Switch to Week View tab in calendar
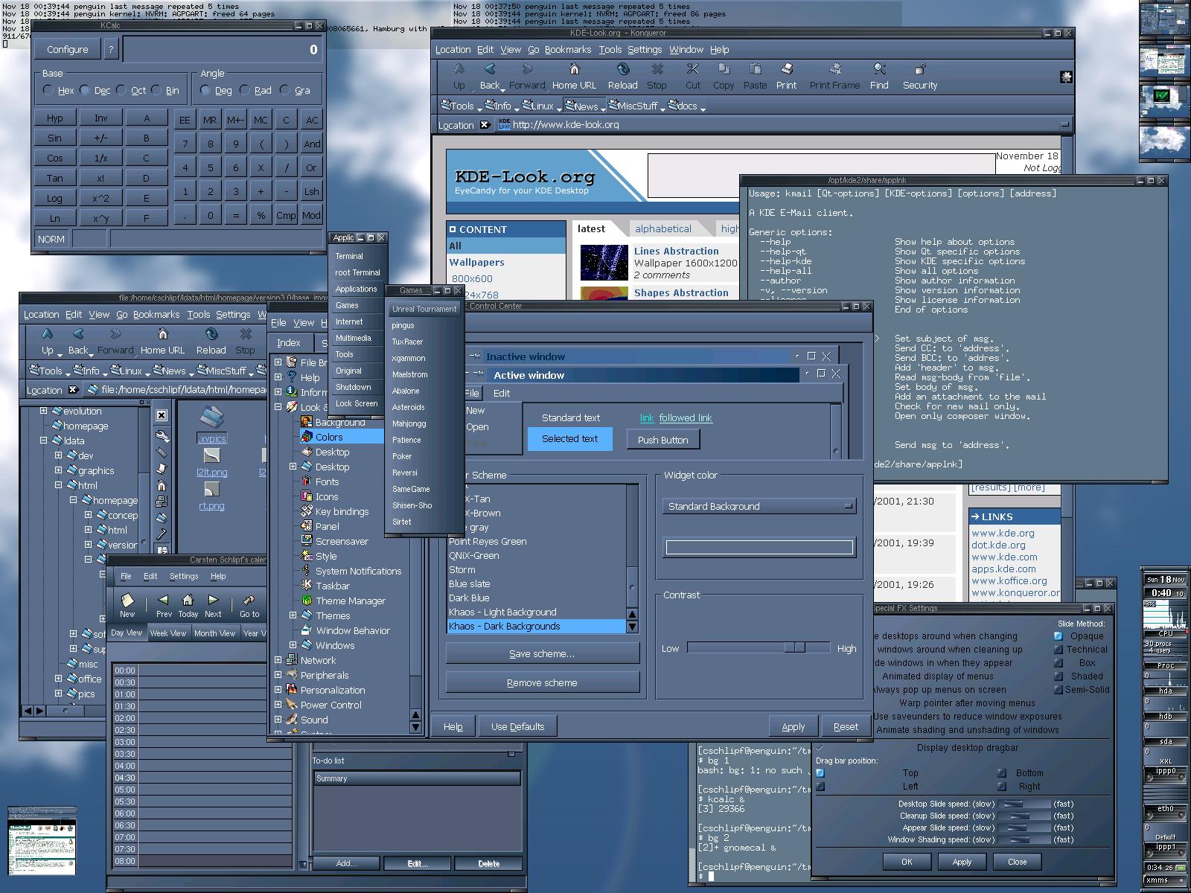This screenshot has width=1191, height=893. 168,633
